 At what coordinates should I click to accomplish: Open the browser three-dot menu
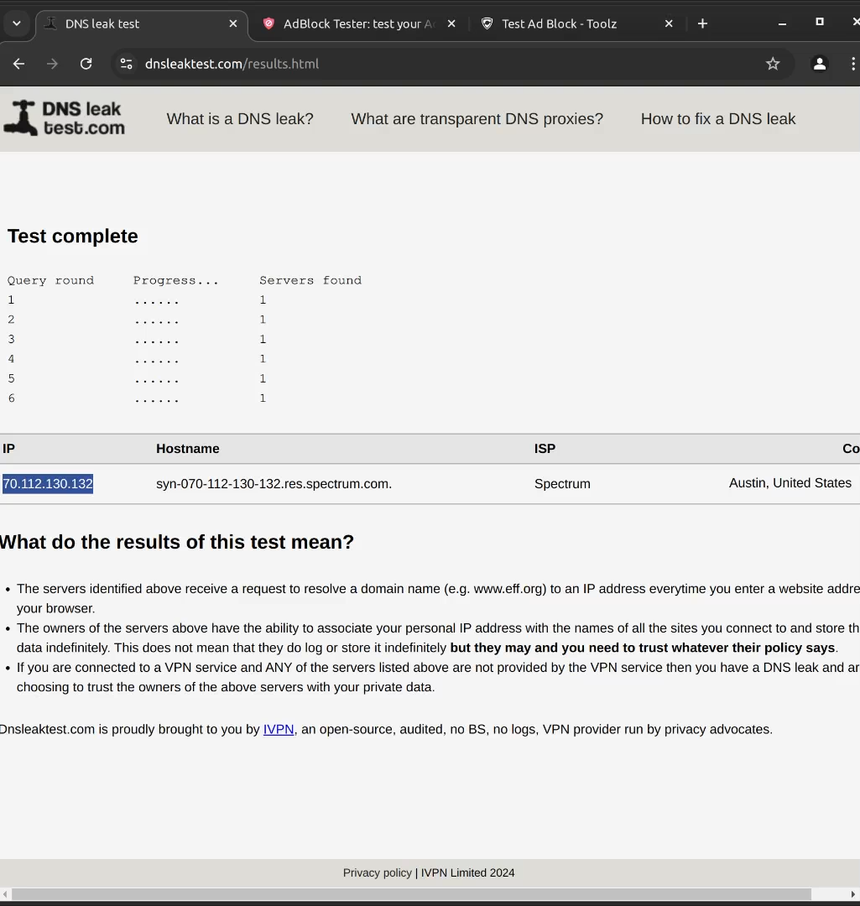[853, 64]
